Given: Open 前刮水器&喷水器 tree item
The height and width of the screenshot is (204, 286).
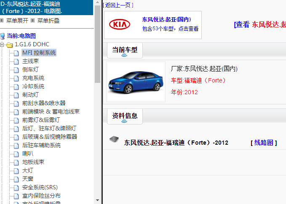Looking at the screenshot, I should point(44,103).
